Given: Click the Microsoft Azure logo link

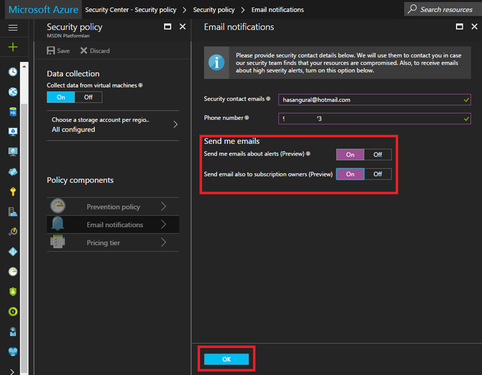Looking at the screenshot, I should [44, 9].
